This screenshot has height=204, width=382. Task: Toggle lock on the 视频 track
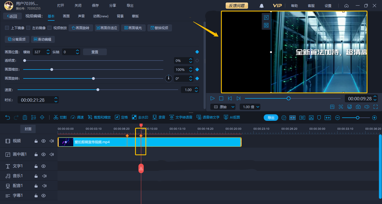(36, 141)
